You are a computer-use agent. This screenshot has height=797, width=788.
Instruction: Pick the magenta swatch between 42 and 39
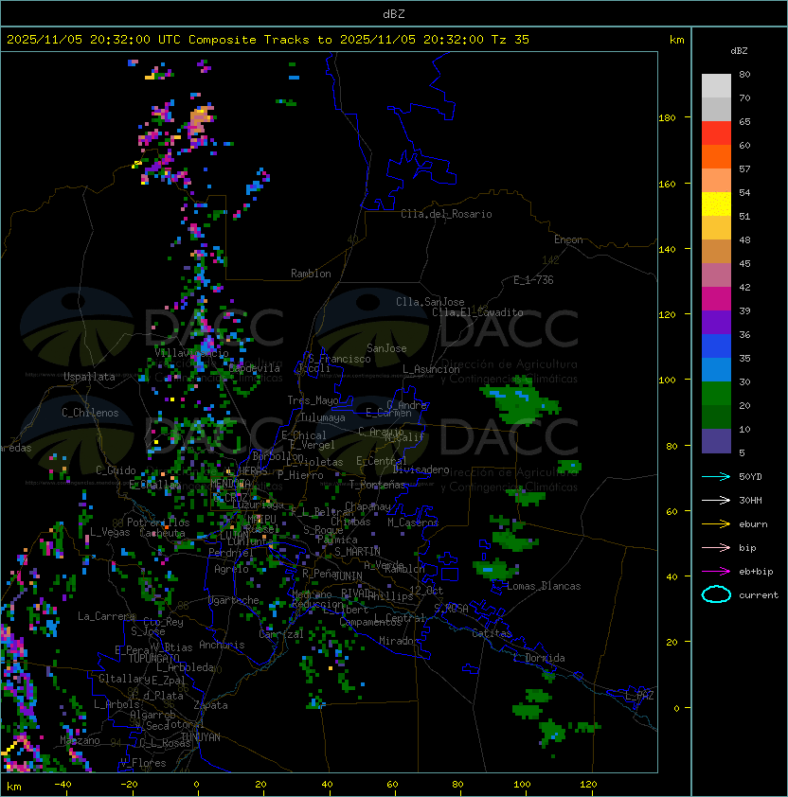pyautogui.click(x=716, y=299)
